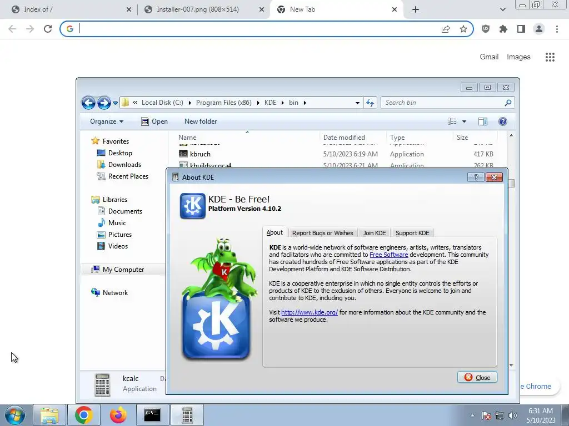
Task: Toggle the Explorer preview pane
Action: click(x=483, y=121)
